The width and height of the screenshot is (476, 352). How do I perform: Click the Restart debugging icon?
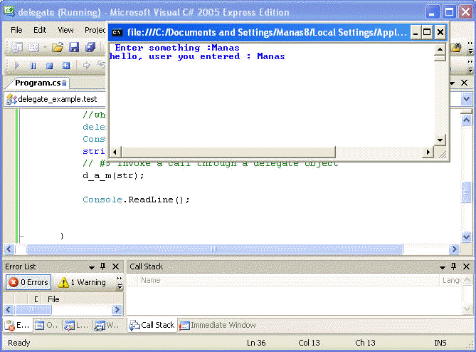(x=66, y=66)
